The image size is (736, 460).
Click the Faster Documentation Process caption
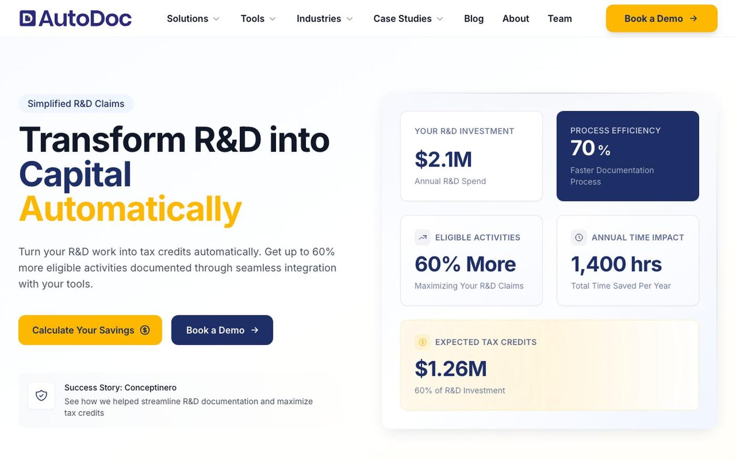[x=612, y=176]
